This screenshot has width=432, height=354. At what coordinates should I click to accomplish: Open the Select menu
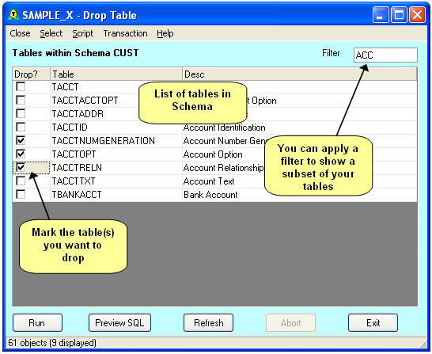(51, 33)
